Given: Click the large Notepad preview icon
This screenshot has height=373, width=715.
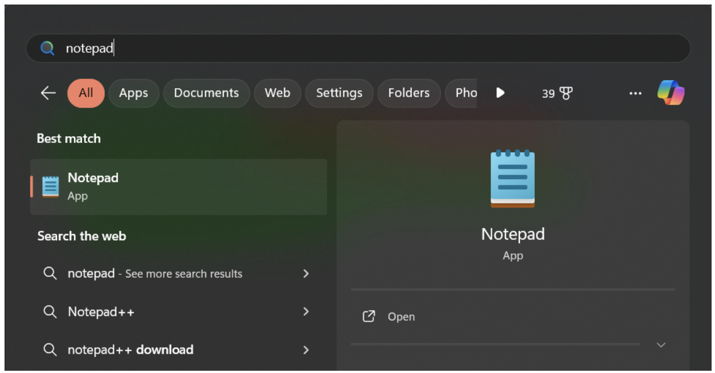Looking at the screenshot, I should click(513, 179).
